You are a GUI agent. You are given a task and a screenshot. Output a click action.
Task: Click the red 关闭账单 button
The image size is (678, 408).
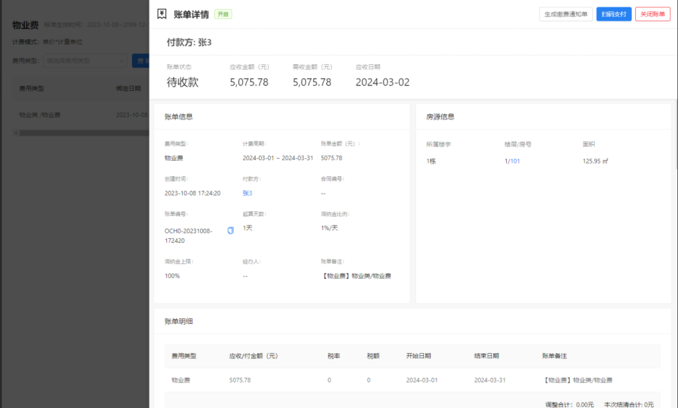coord(652,15)
